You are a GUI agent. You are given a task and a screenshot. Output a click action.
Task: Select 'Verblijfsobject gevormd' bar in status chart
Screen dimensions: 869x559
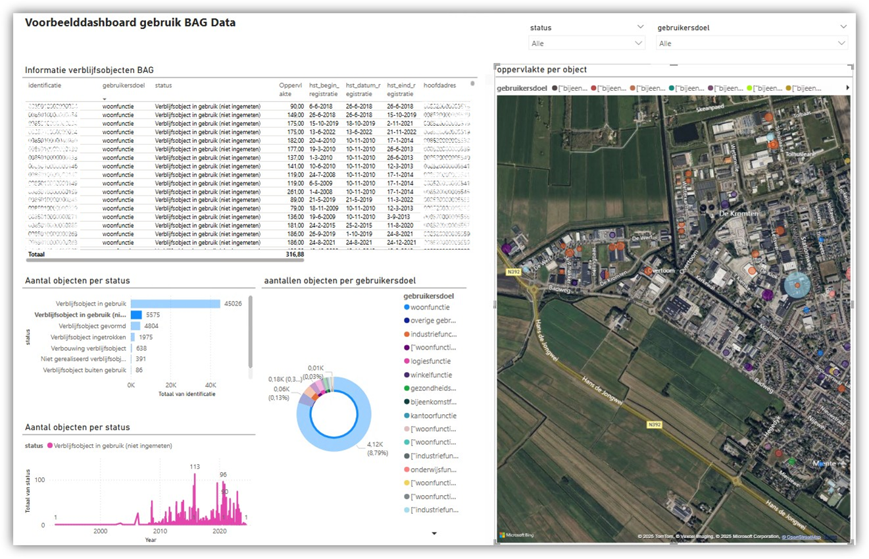(x=136, y=326)
